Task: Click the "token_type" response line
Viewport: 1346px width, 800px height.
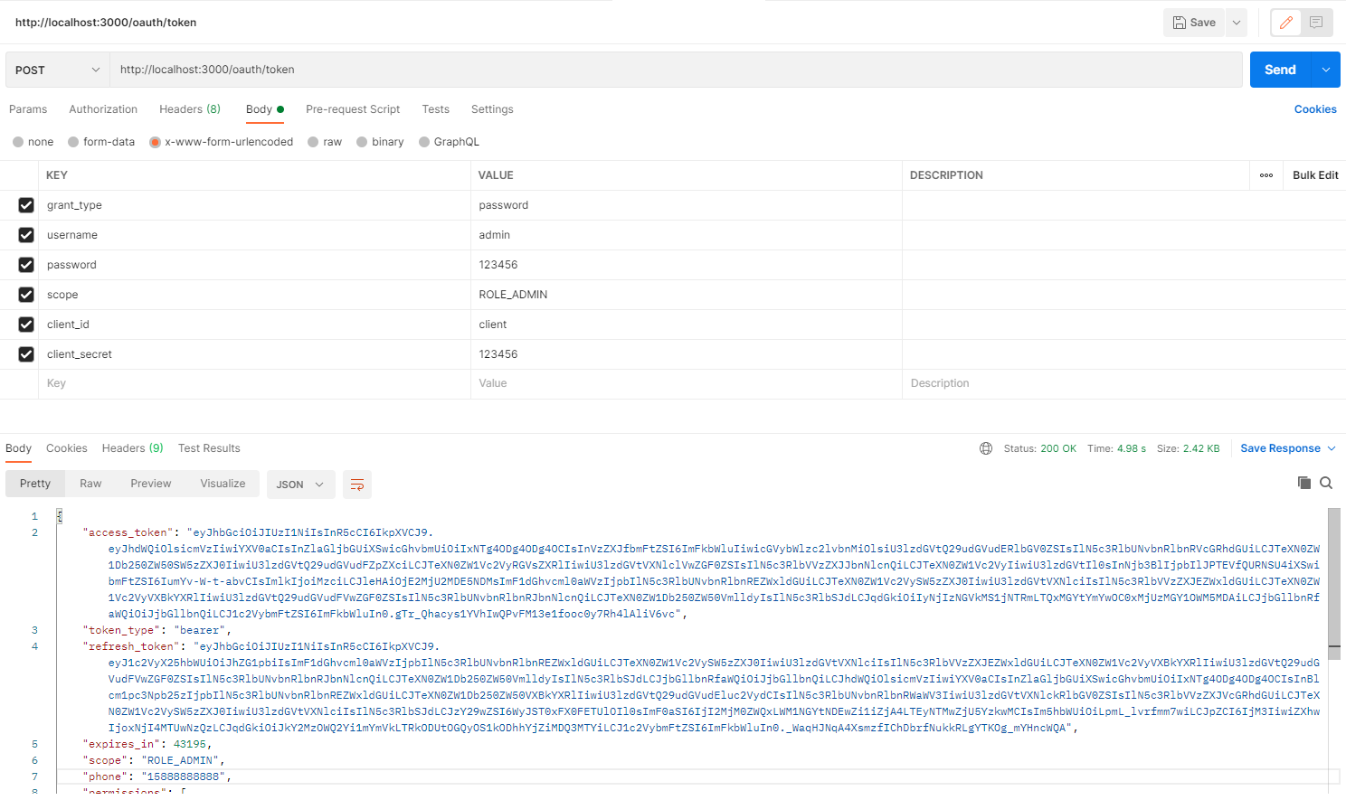Action: tap(157, 630)
